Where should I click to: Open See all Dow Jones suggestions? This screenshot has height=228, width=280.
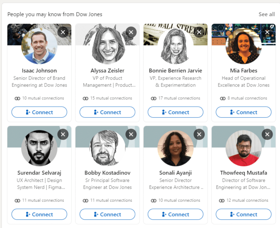pos(267,14)
